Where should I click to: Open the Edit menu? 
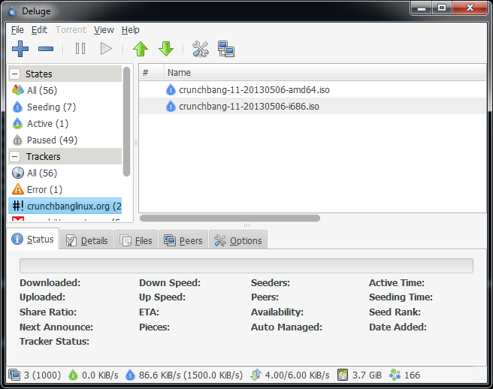tap(39, 30)
